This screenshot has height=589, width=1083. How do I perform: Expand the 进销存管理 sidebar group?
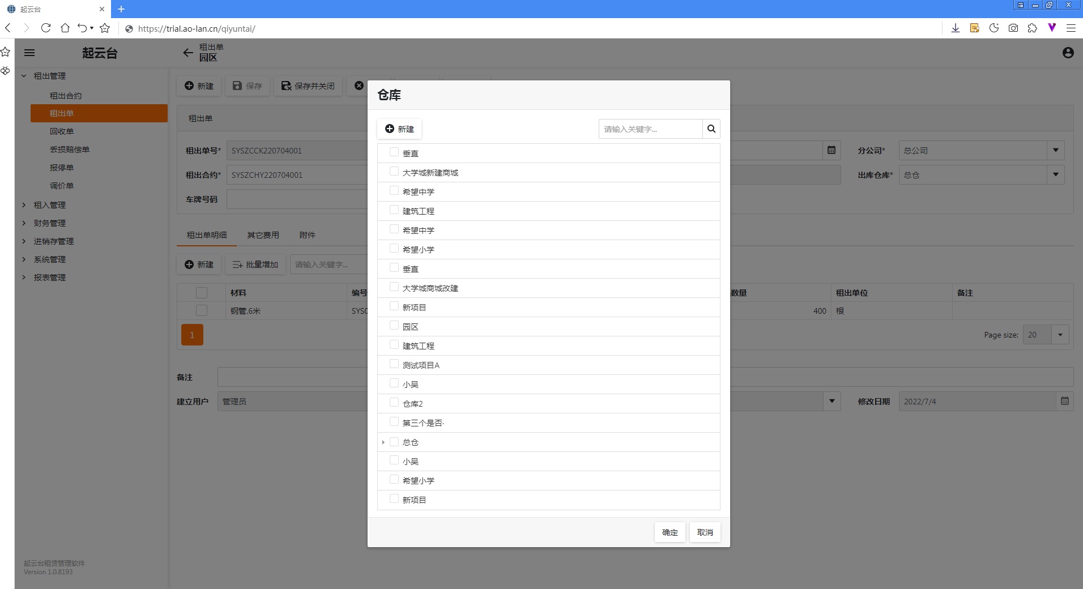tap(24, 241)
